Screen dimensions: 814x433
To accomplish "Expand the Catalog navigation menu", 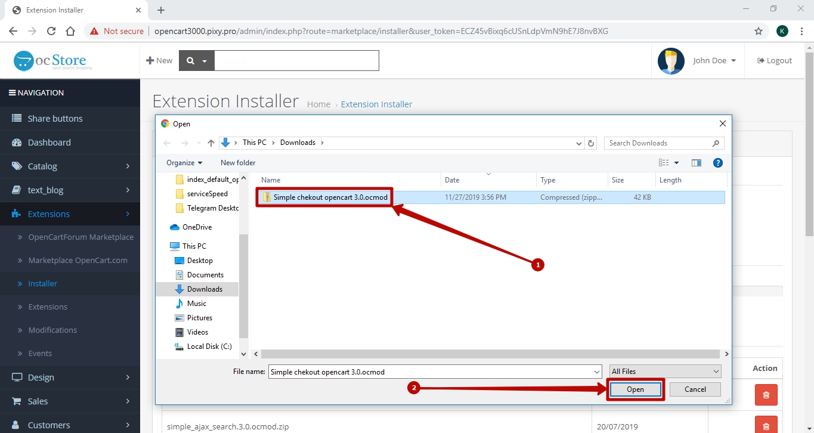I will pos(70,166).
